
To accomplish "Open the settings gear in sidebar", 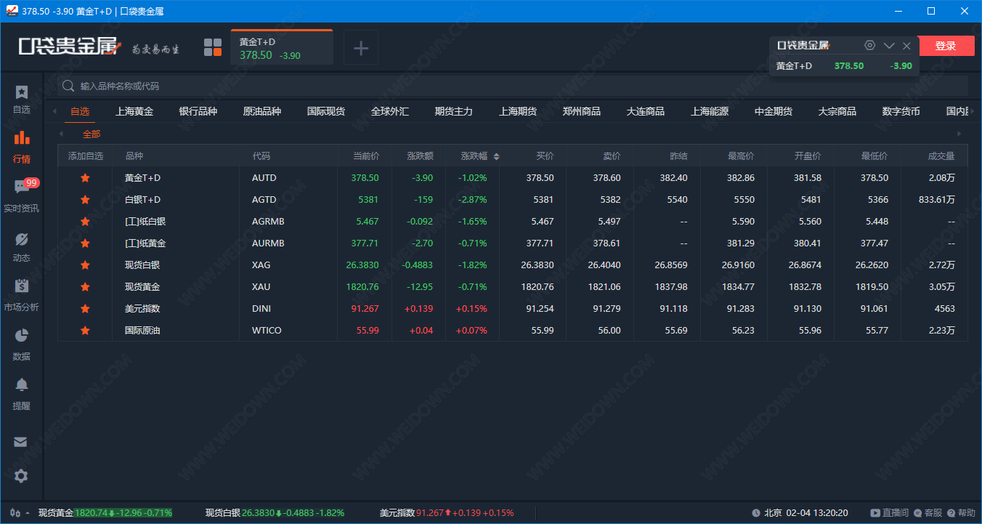I will (20, 476).
